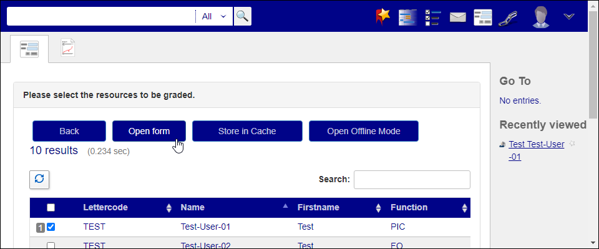Click the Back button

(69, 131)
